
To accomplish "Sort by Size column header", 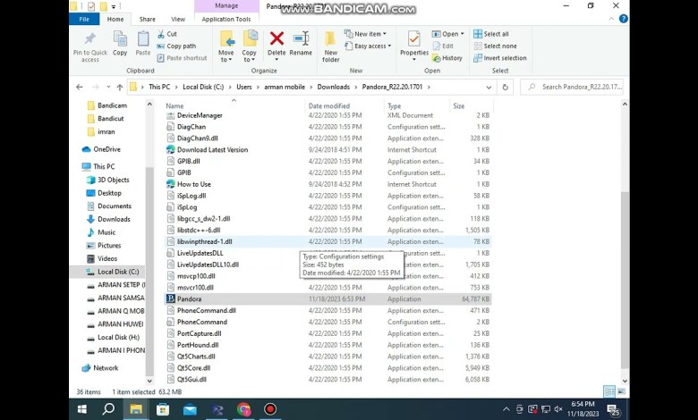I will 459,105.
